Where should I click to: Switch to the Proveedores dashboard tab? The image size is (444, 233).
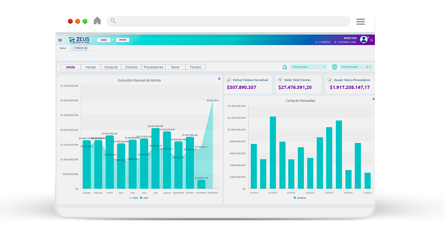click(x=153, y=67)
